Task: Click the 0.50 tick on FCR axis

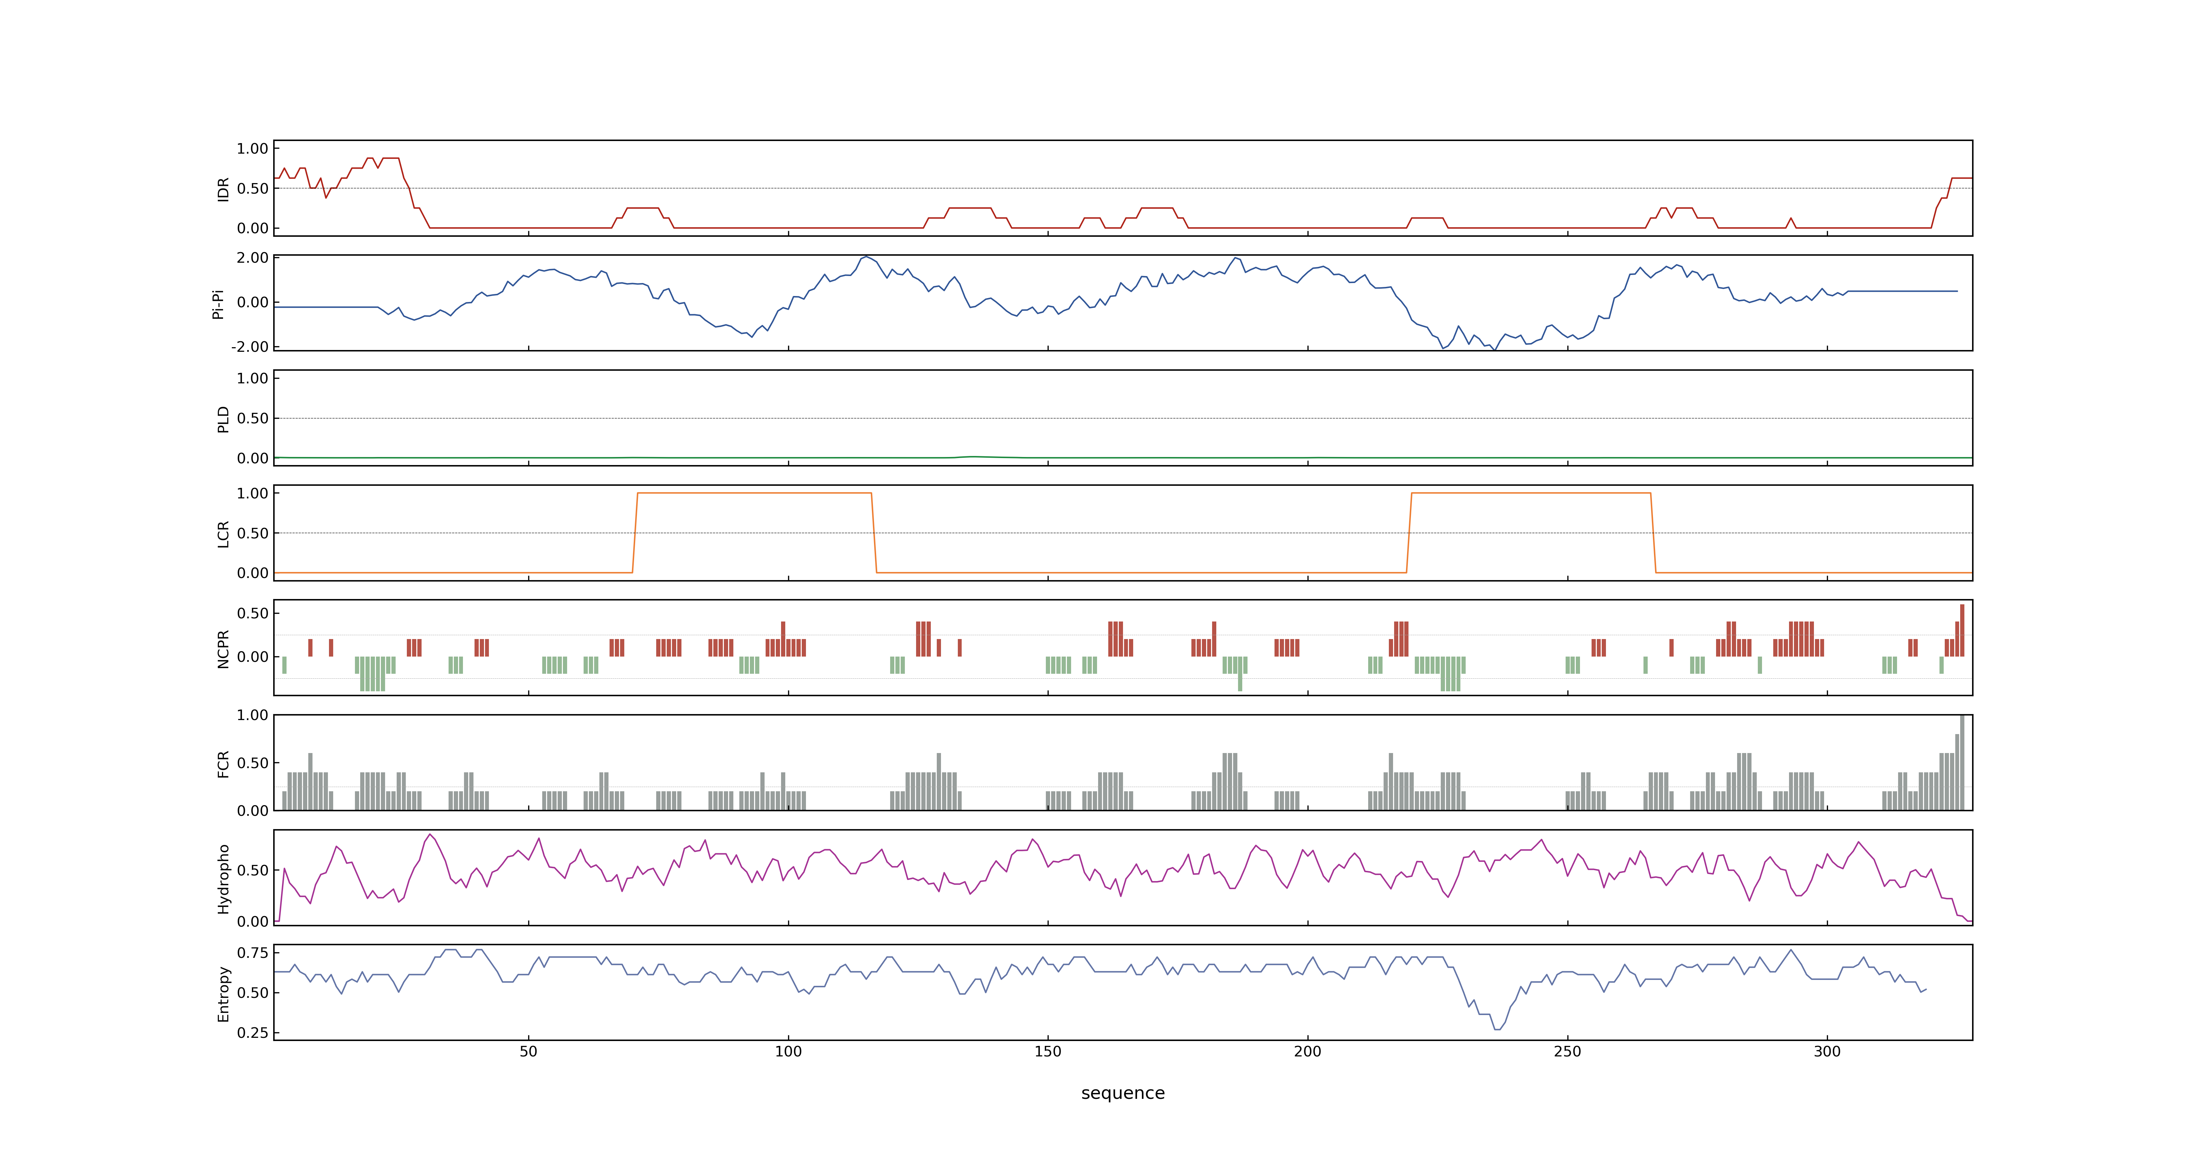Action: 253,763
